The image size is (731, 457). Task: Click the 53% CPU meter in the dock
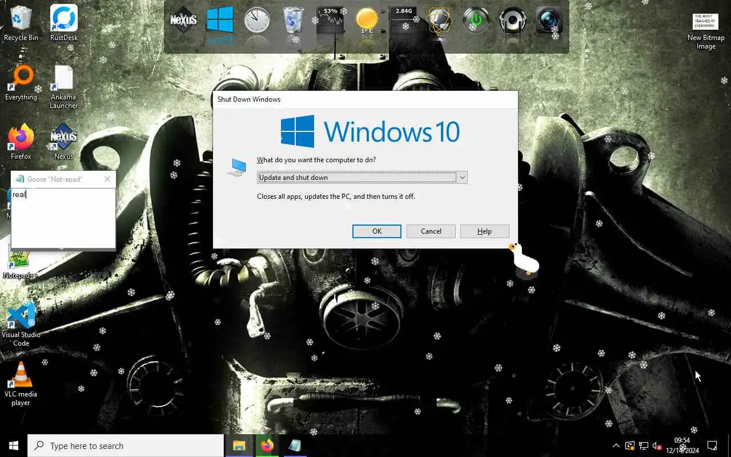330,20
